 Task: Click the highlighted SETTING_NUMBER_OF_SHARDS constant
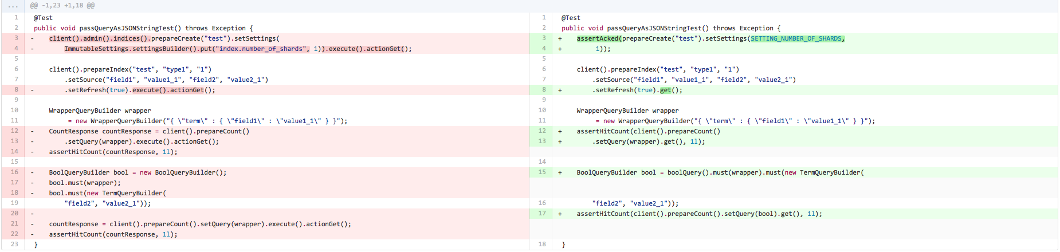click(x=796, y=38)
